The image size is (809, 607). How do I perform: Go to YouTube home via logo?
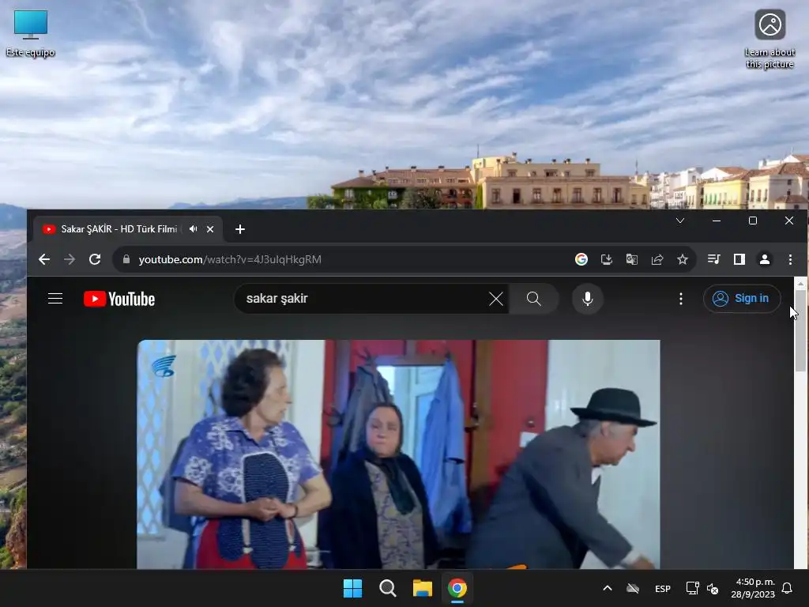click(119, 299)
